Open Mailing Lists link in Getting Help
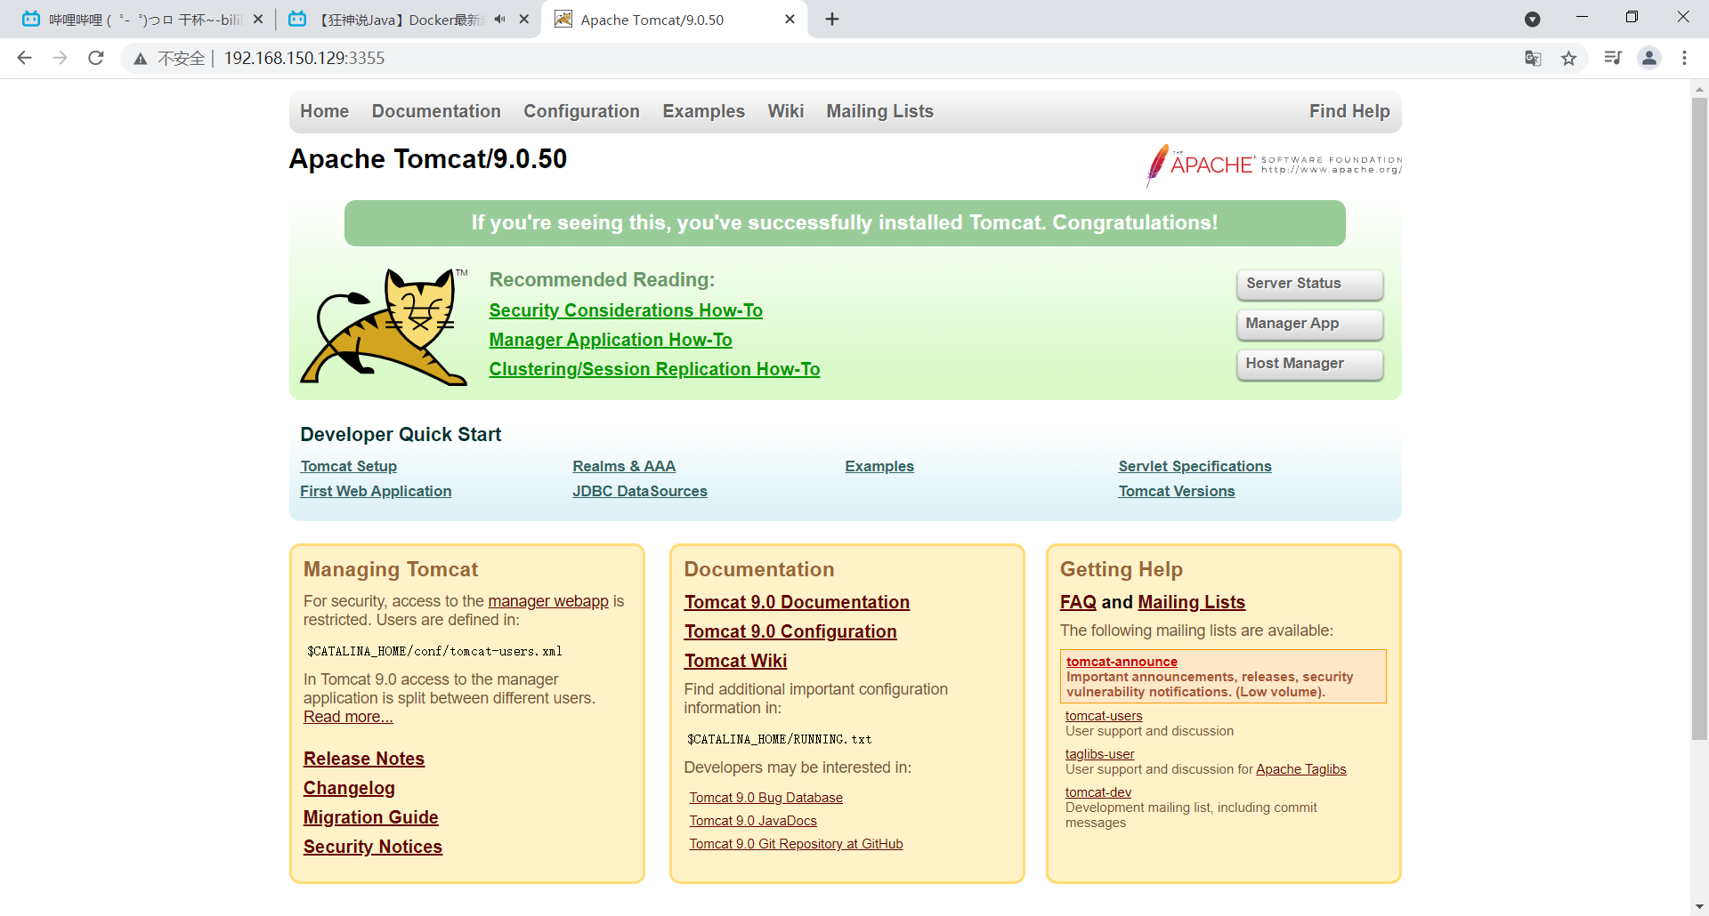The image size is (1709, 916). coord(1191,602)
